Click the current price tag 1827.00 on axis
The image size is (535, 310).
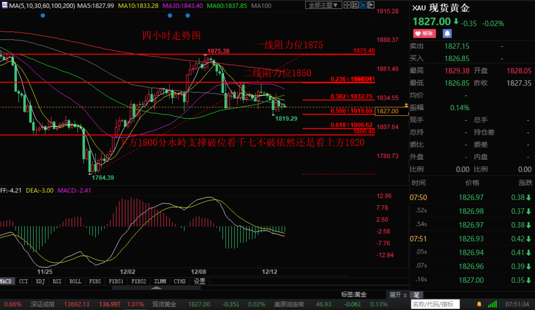391,111
